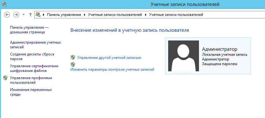Open 'Администрирование учетных записей' link
The width and height of the screenshot is (265, 118).
(35, 45)
